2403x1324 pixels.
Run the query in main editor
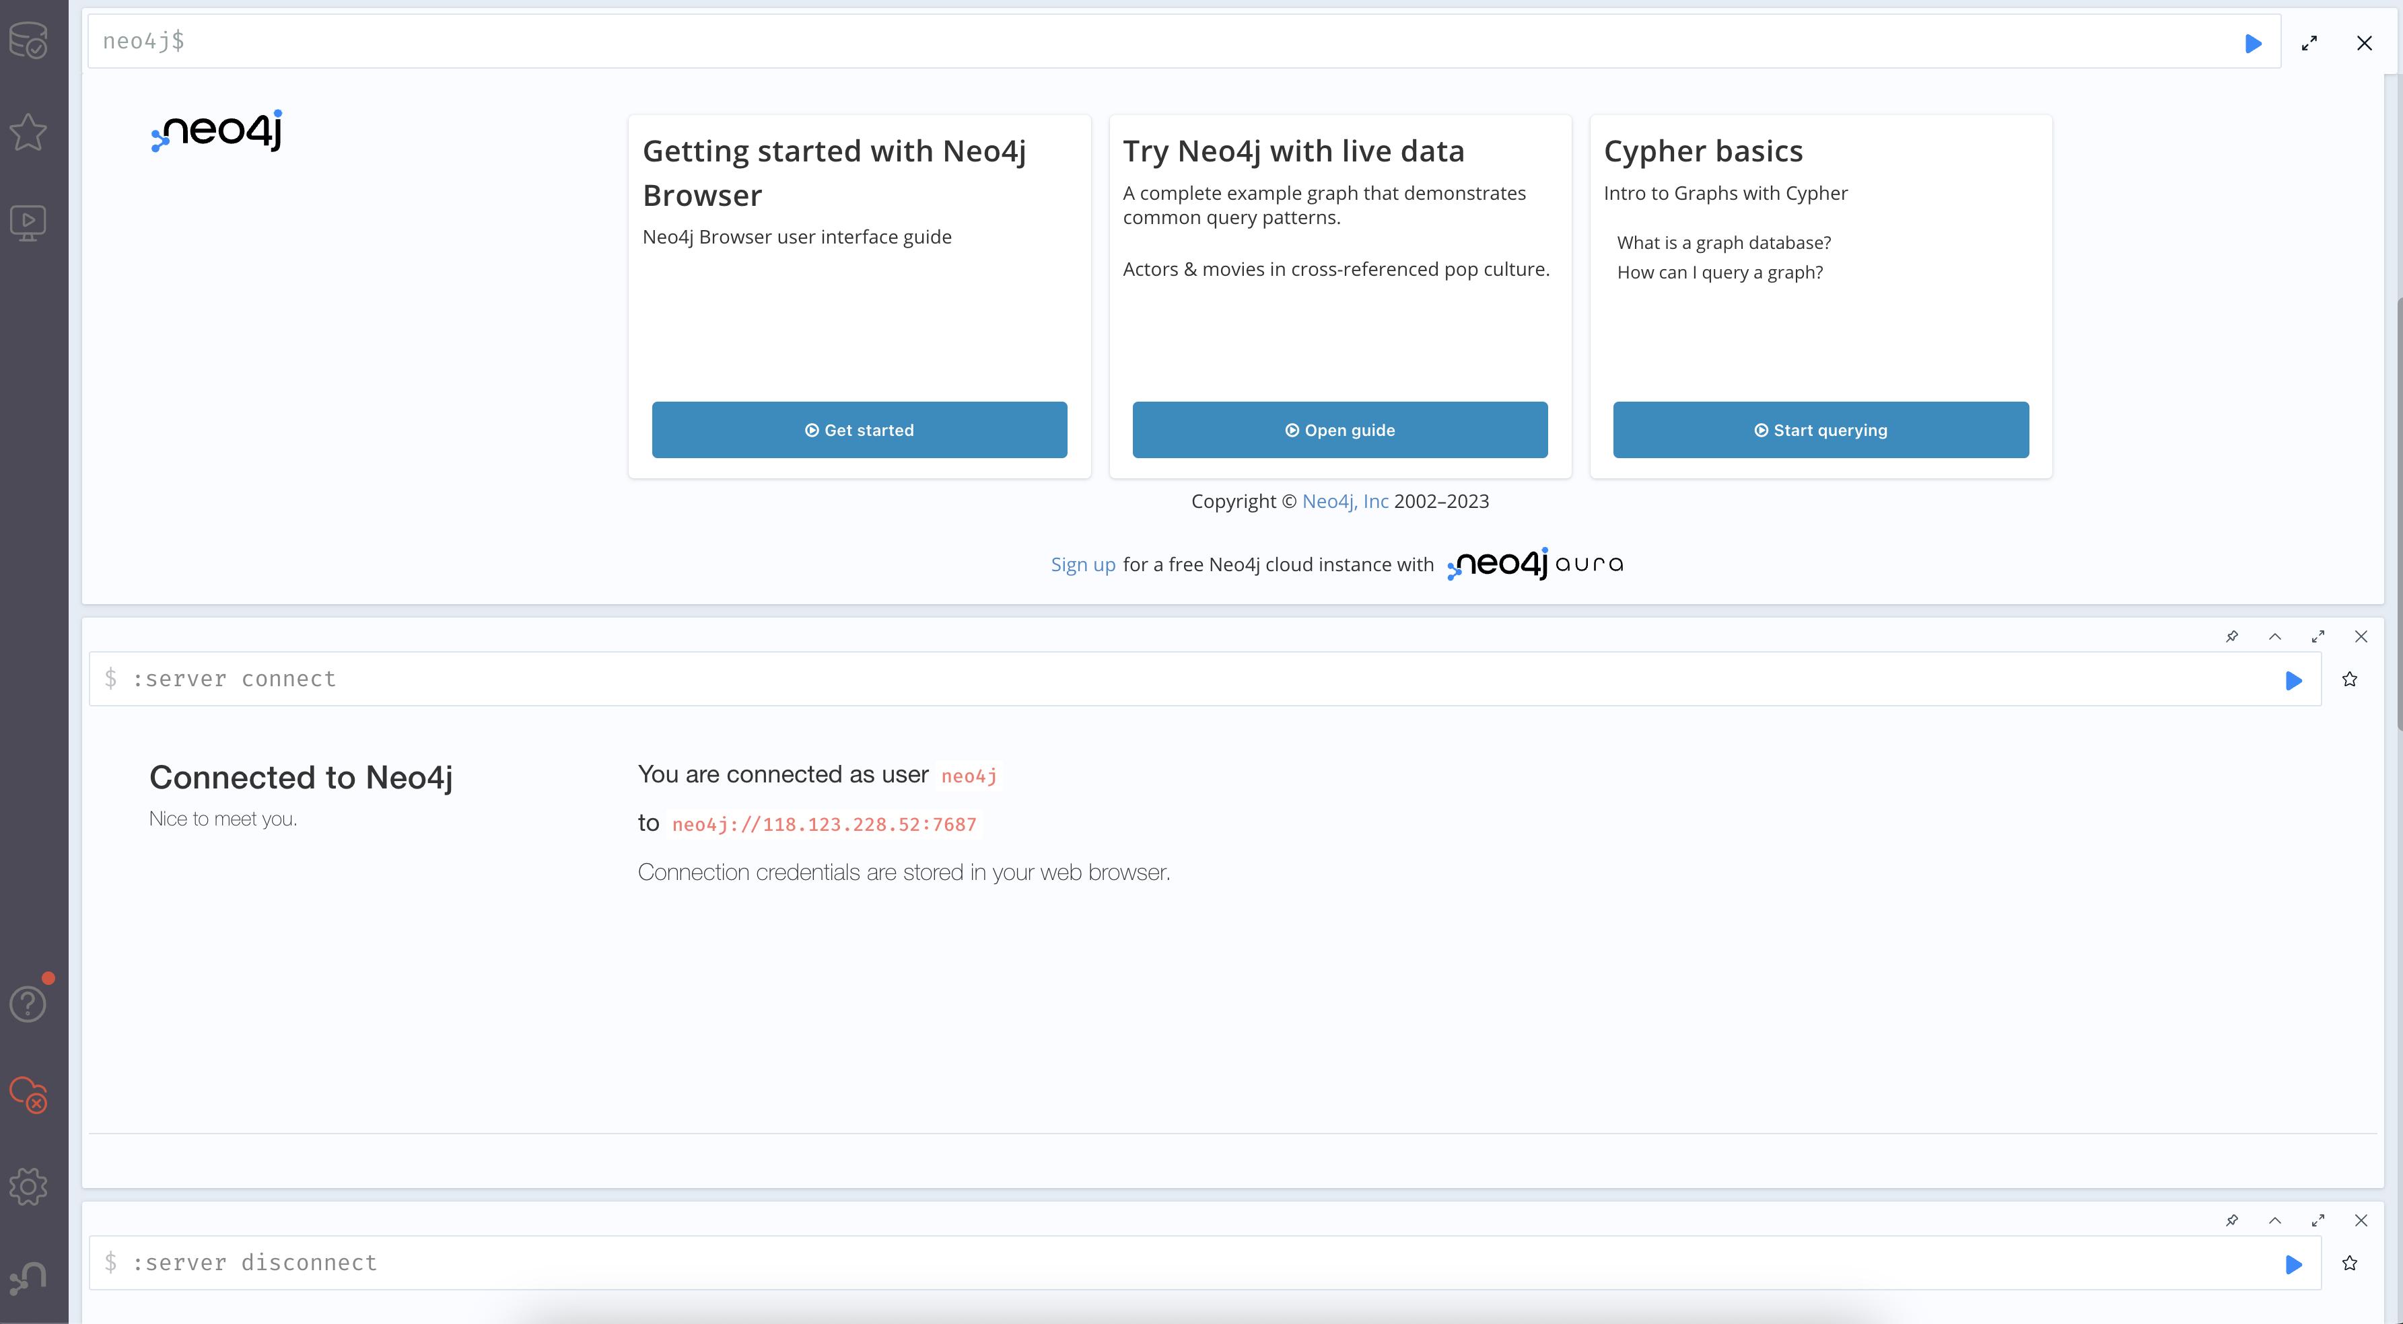pyautogui.click(x=2253, y=43)
